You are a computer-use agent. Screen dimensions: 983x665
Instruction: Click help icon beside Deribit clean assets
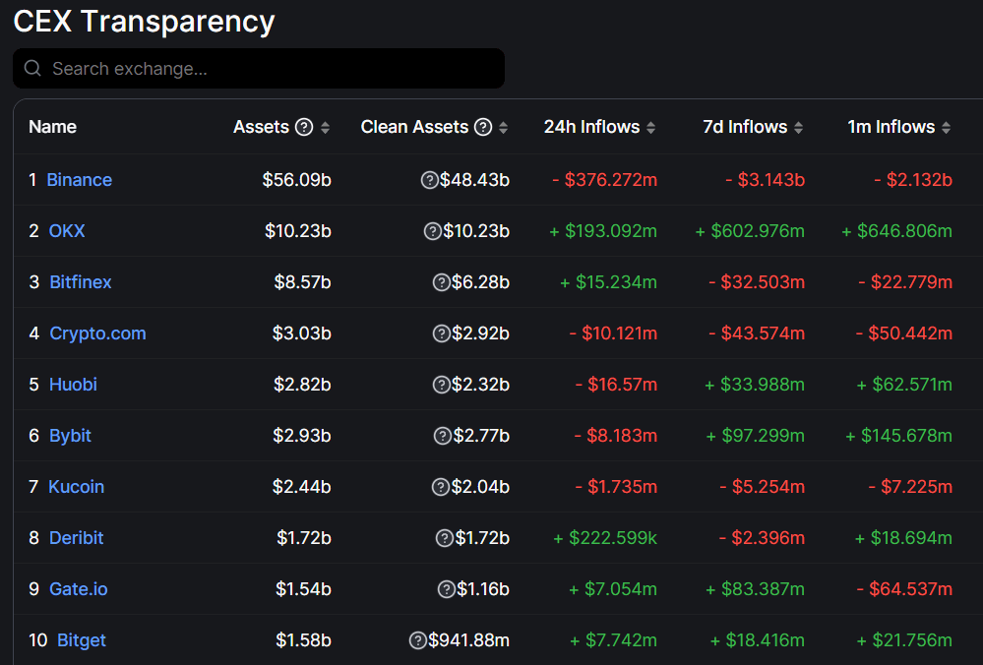tap(445, 538)
